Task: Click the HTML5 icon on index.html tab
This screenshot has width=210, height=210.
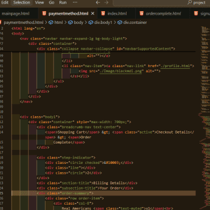Action: (x=103, y=13)
